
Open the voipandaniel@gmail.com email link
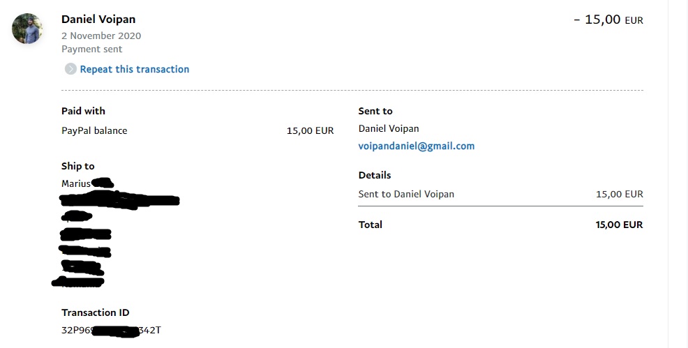(x=416, y=146)
